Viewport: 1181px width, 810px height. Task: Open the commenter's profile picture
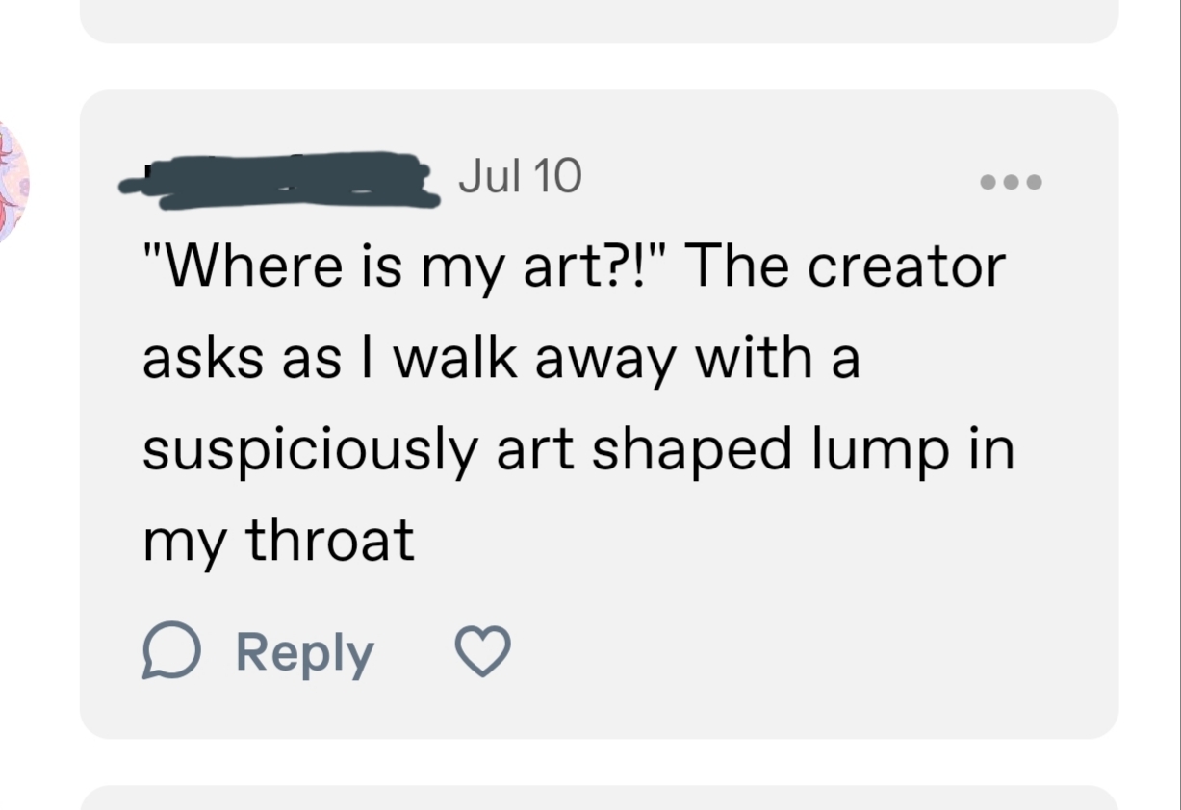[x=12, y=183]
